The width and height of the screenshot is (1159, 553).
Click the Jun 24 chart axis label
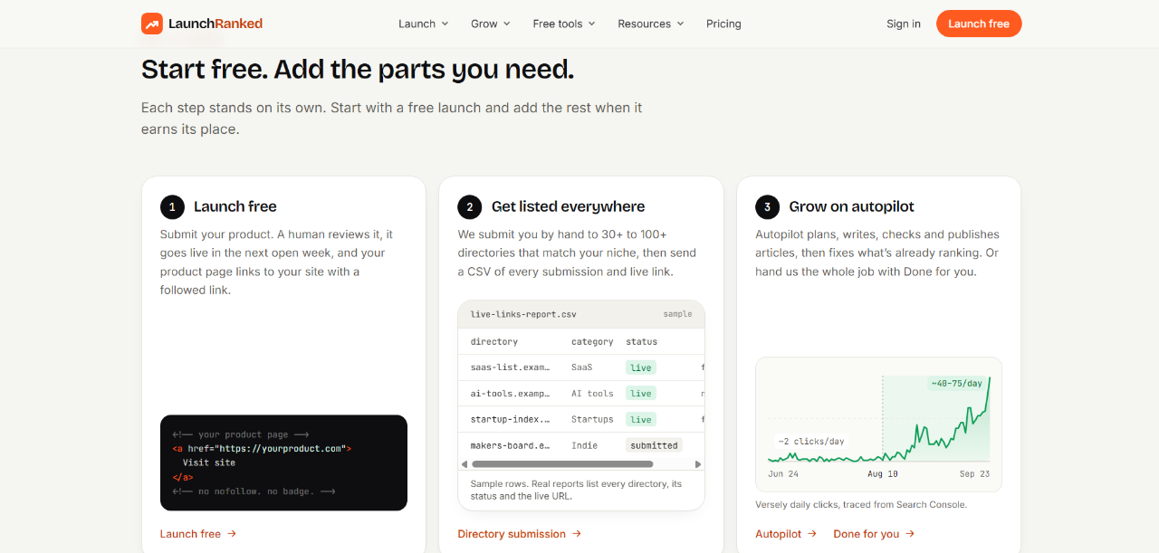coord(783,474)
